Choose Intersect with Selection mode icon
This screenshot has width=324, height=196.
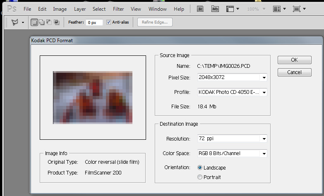pyautogui.click(x=56, y=22)
